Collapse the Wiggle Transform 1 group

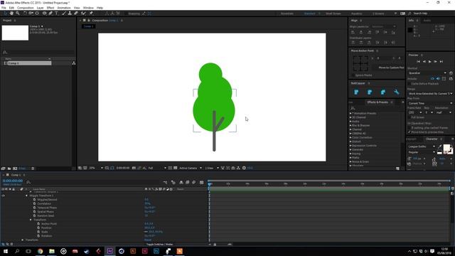27,196
